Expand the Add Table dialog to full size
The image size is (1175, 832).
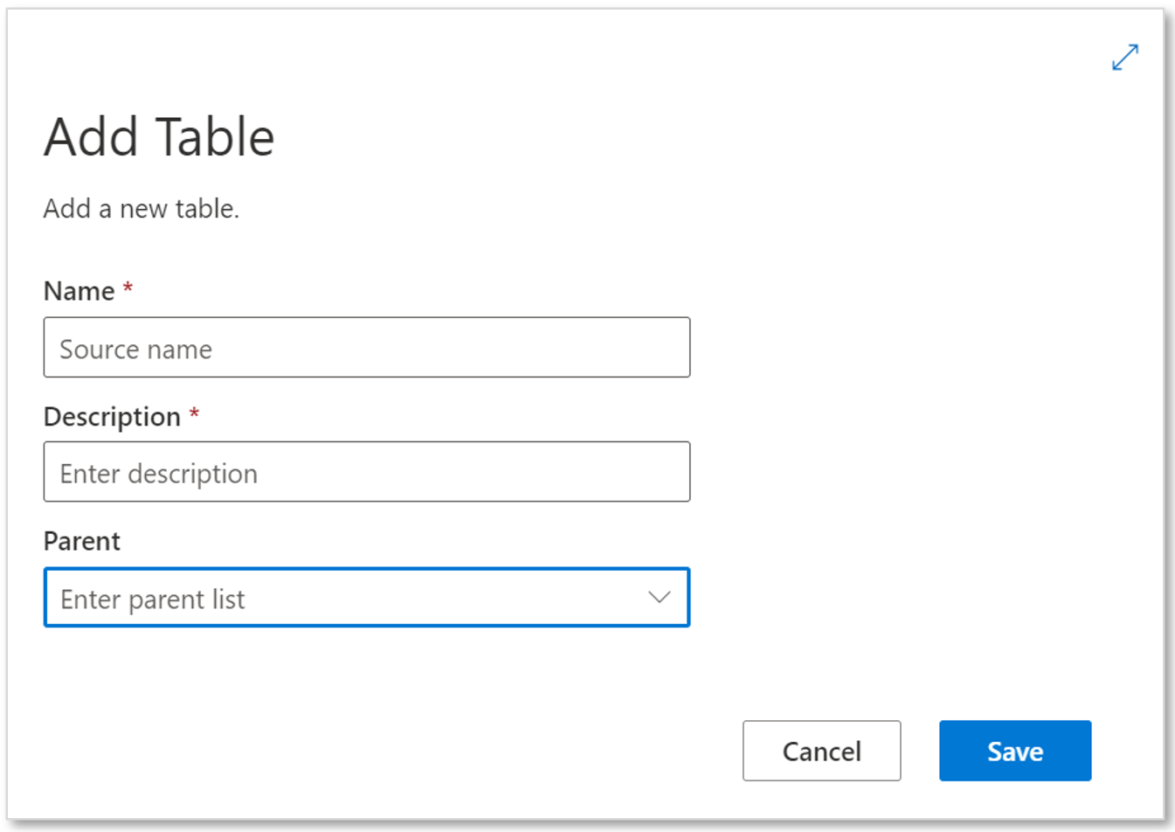click(1125, 58)
